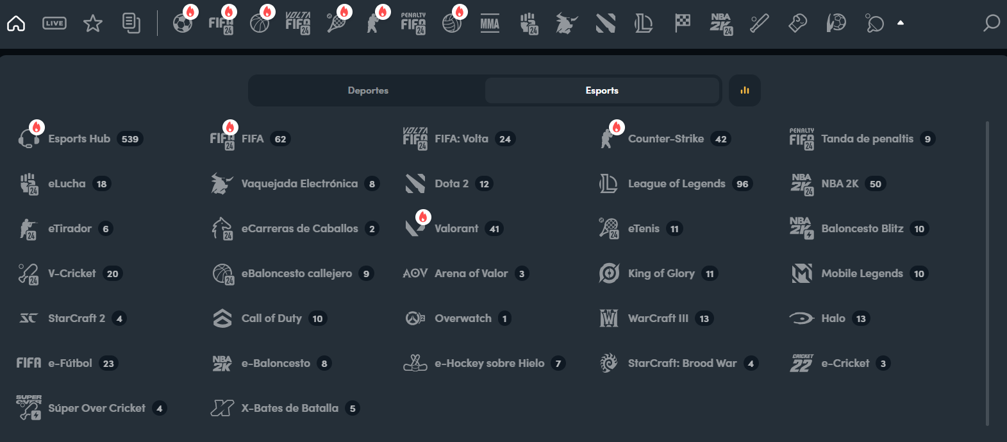Select the shooter soldier icon in top bar
Image resolution: width=1007 pixels, height=442 pixels.
(374, 24)
